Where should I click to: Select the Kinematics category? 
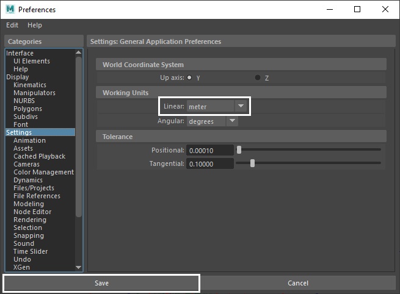(30, 85)
